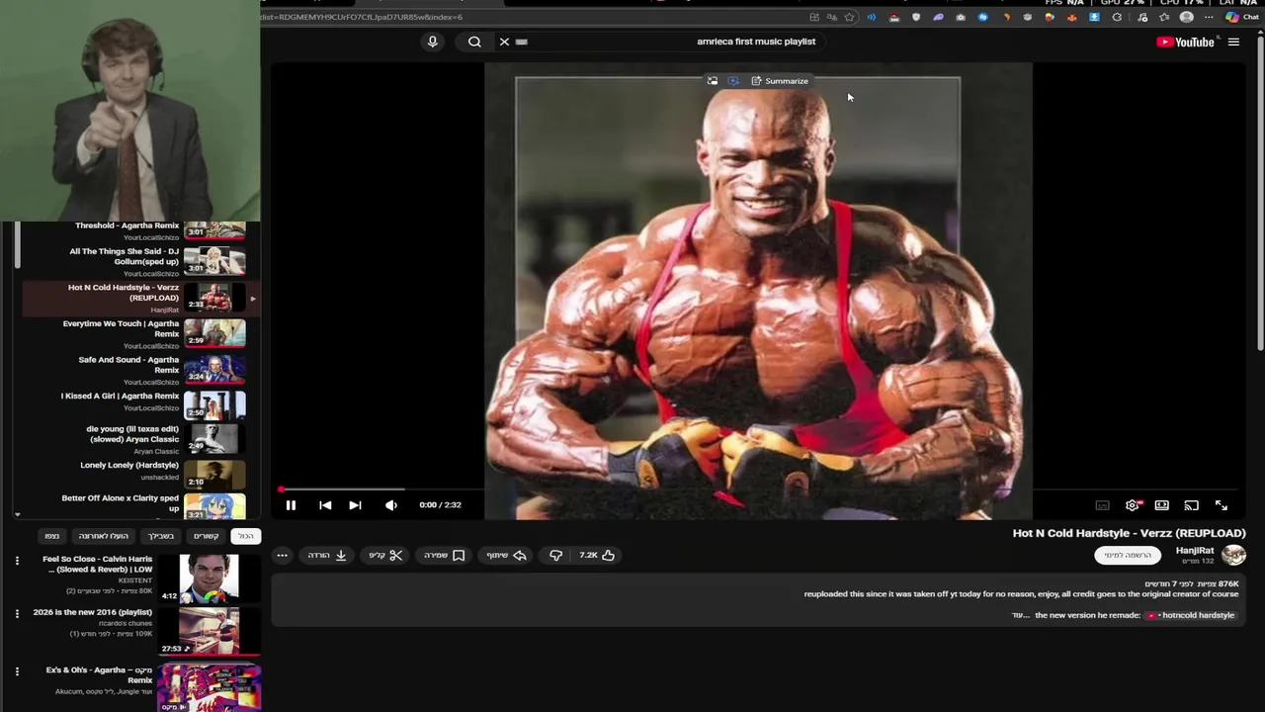
Task: Pause the video with the pause button
Action: (x=291, y=505)
